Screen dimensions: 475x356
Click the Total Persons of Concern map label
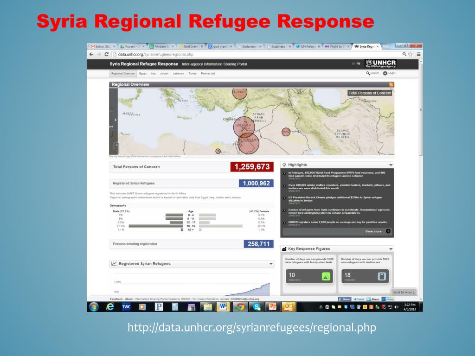tap(370, 93)
